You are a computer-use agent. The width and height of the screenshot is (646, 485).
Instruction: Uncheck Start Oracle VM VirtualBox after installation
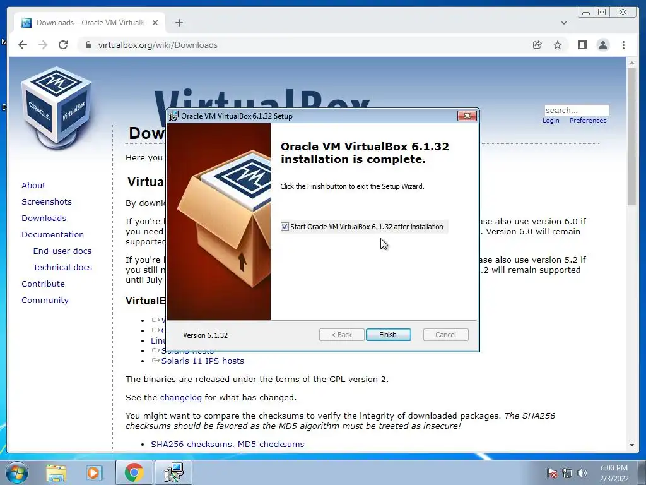click(285, 227)
